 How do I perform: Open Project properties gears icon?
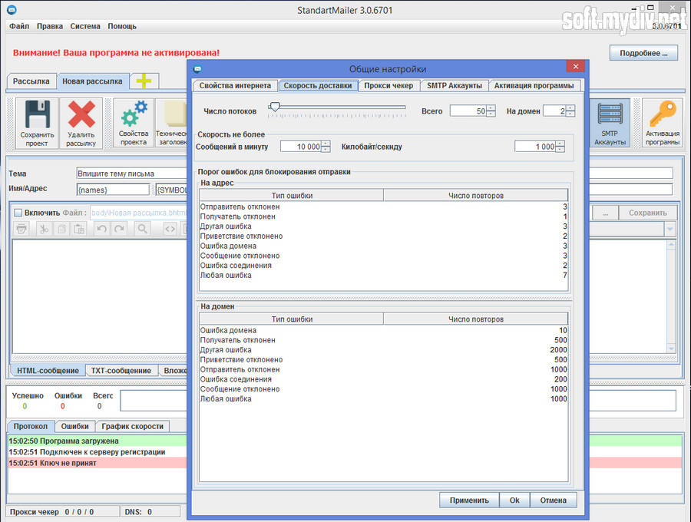[x=134, y=123]
